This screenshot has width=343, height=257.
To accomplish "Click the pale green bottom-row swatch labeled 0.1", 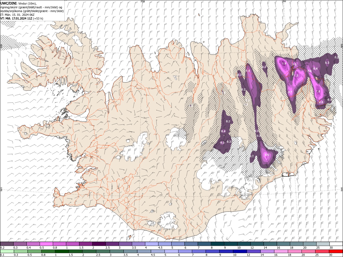I will click(7, 251).
